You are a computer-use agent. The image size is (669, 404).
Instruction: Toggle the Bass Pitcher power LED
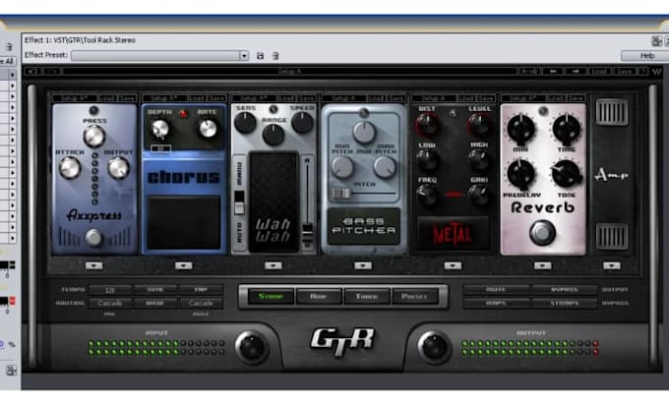pyautogui.click(x=363, y=112)
